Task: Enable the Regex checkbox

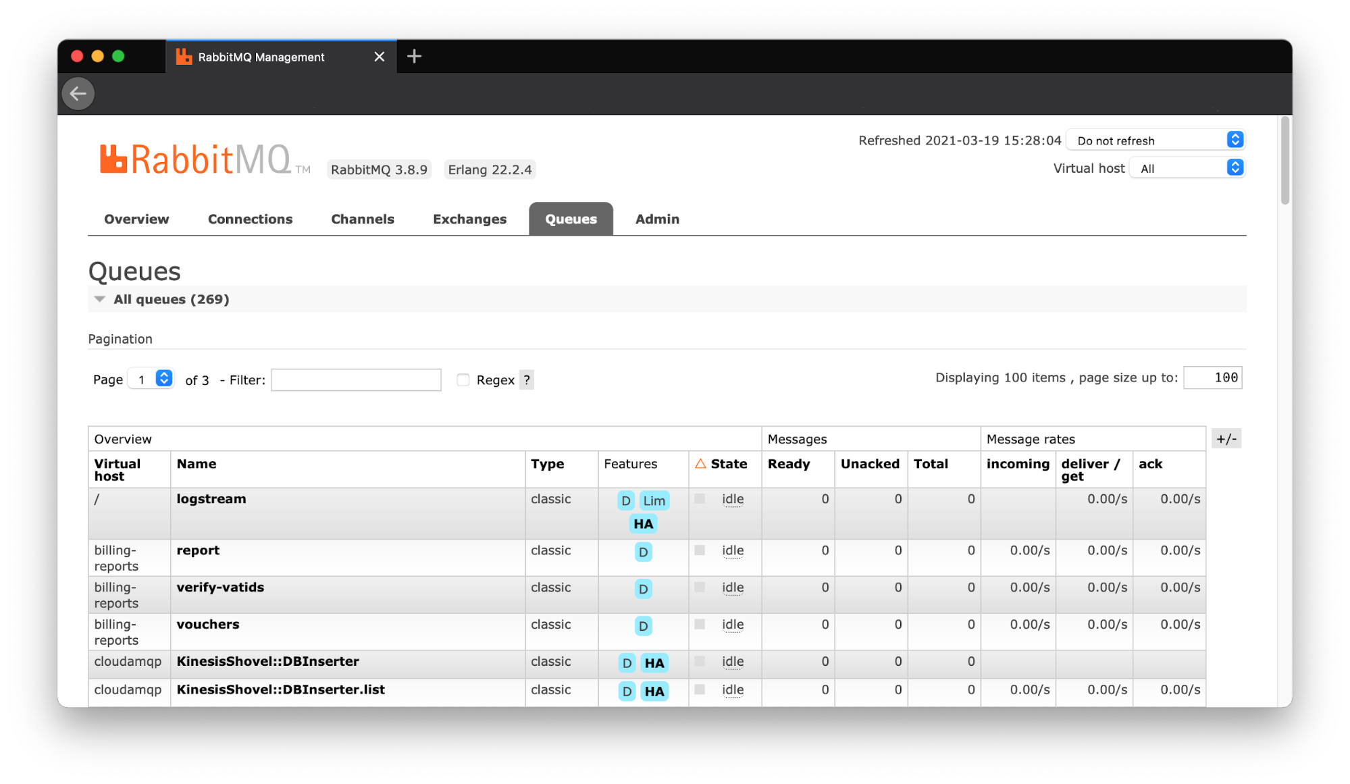Action: 463,380
